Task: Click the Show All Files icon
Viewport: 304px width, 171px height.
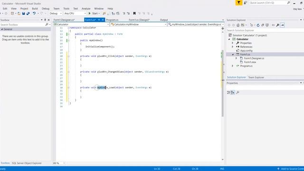Action: tap(267, 25)
